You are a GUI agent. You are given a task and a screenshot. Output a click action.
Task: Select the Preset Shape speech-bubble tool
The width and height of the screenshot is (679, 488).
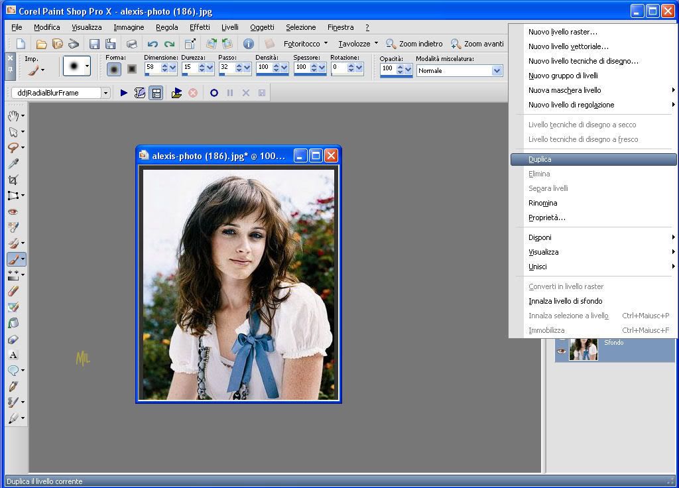(x=13, y=371)
